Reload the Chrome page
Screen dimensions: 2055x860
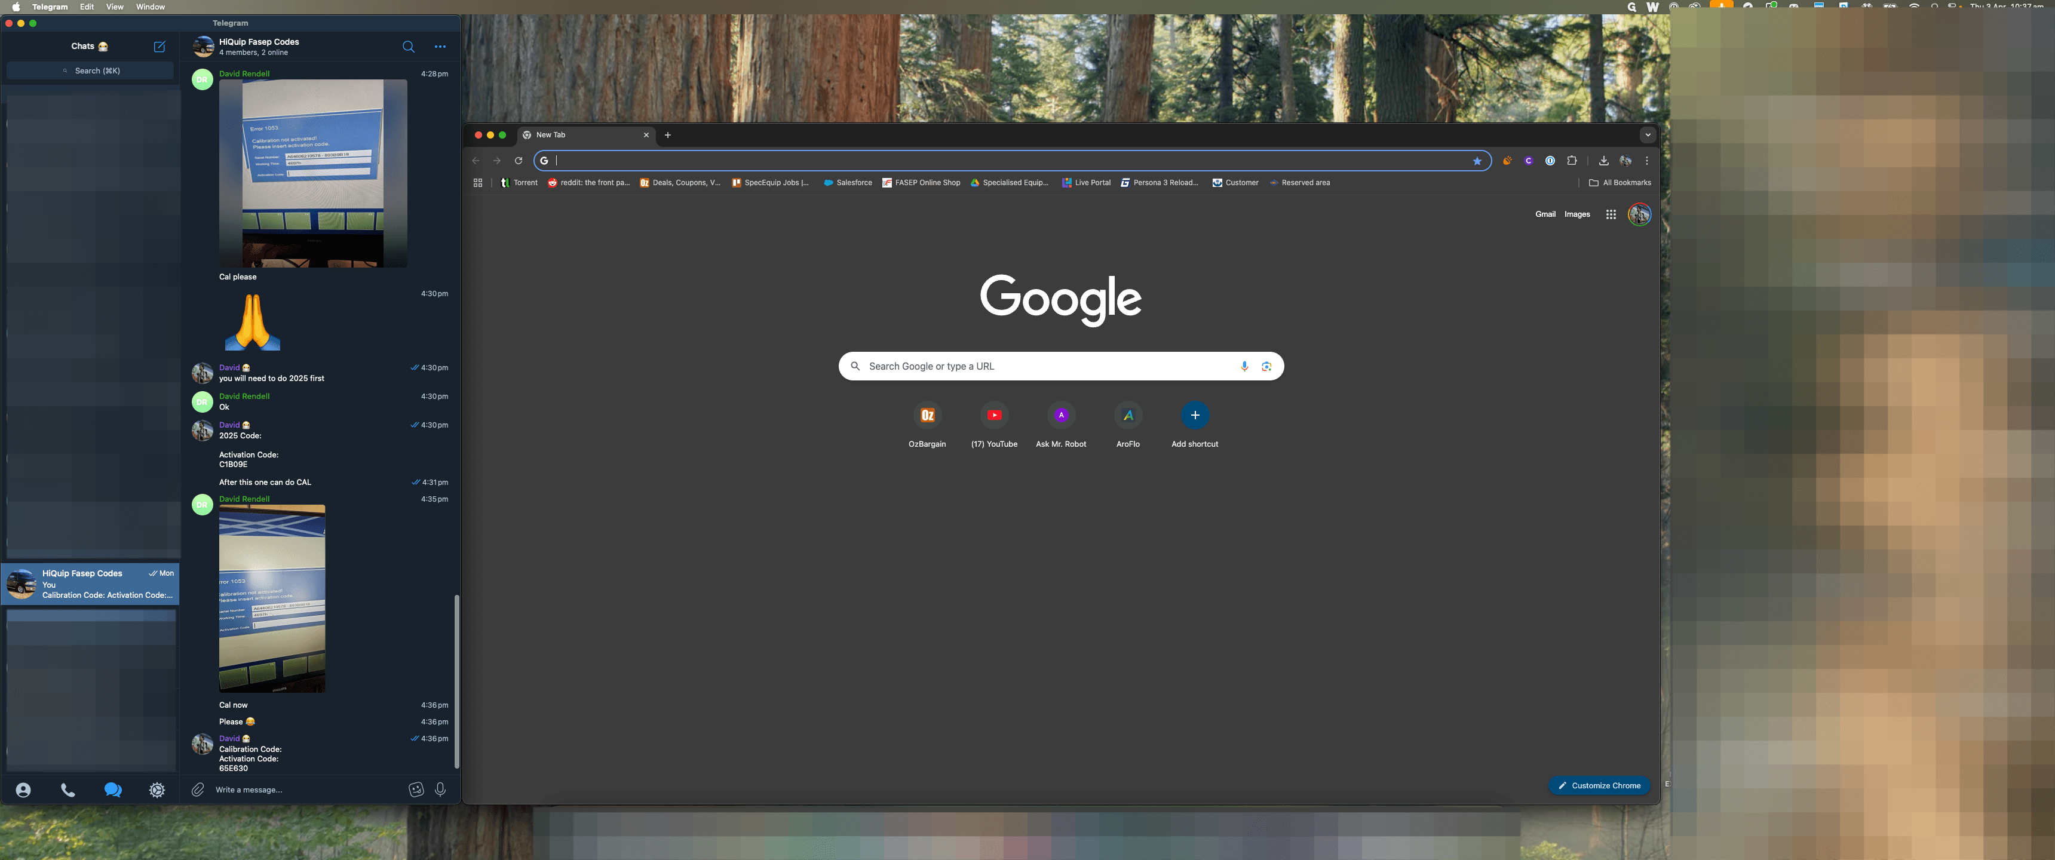[x=519, y=160]
